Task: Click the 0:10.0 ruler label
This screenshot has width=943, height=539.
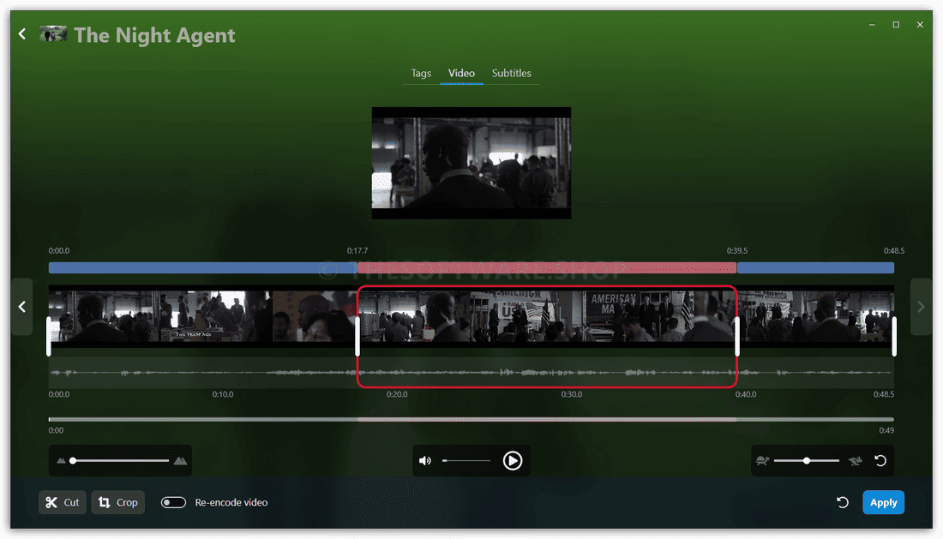Action: 223,394
